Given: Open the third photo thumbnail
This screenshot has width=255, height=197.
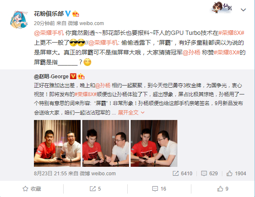Looking at the screenshot, I should (154, 143).
